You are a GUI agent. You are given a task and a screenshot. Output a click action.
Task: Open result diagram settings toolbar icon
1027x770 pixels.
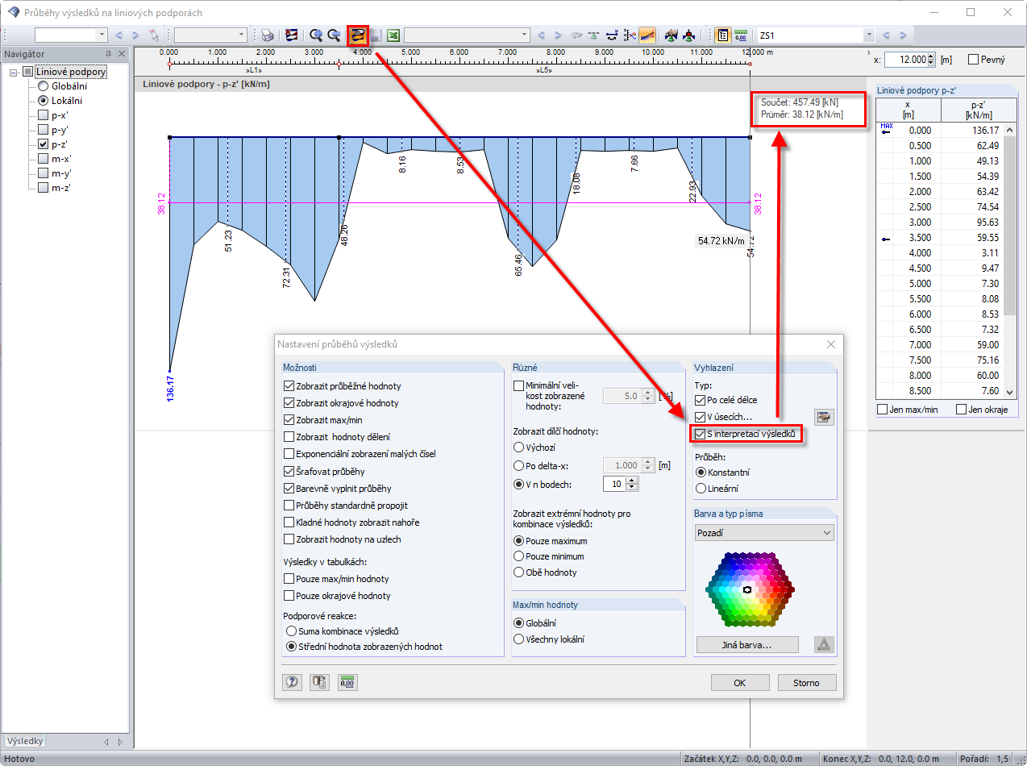coord(358,35)
